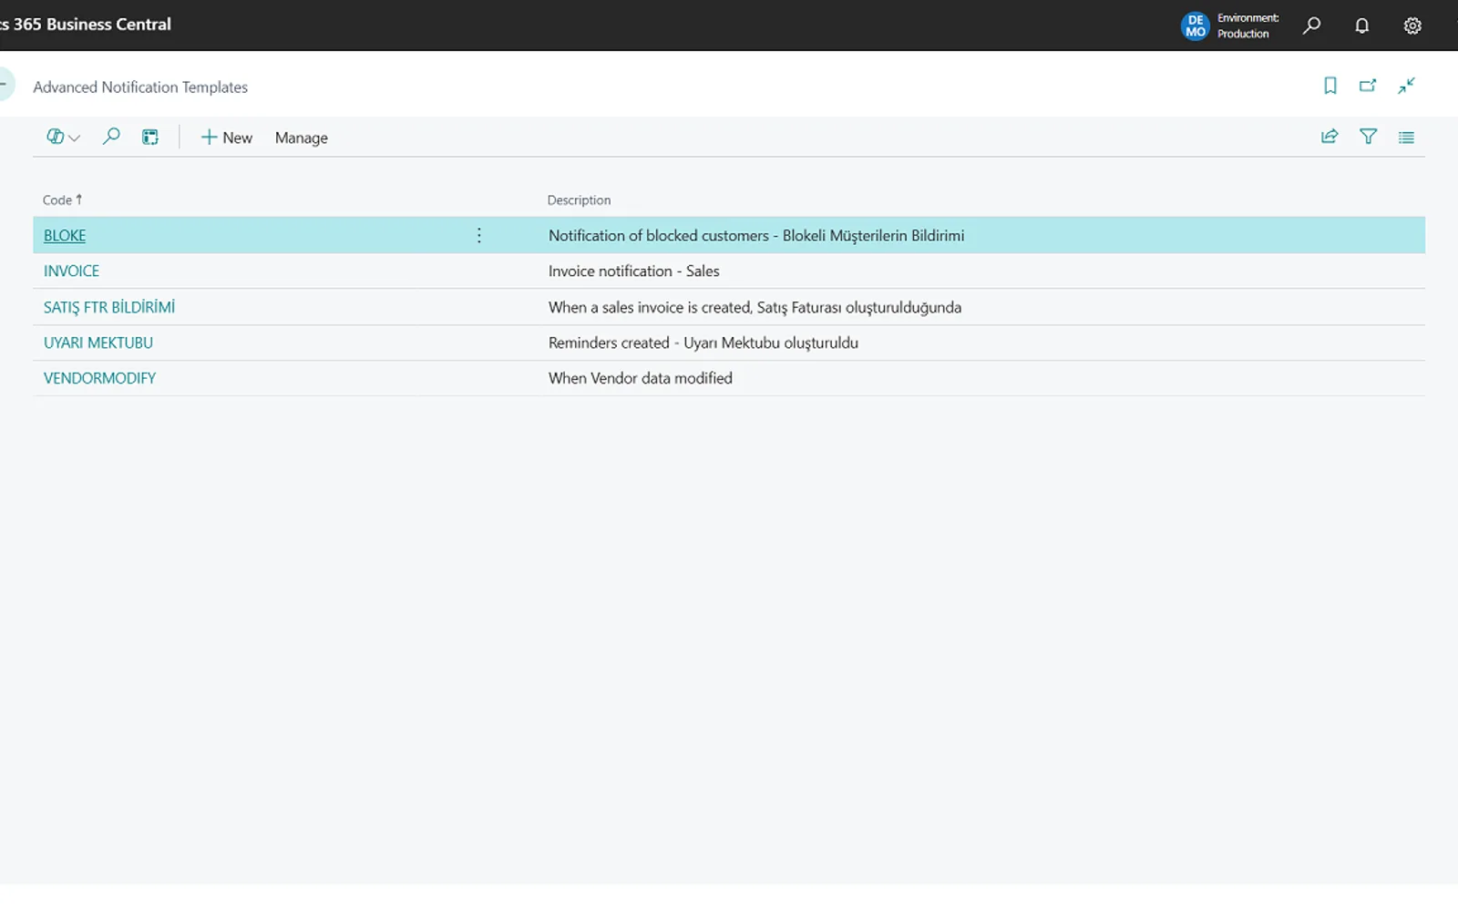
Task: Open the Copilot dropdown in the toolbar
Action: [63, 137]
